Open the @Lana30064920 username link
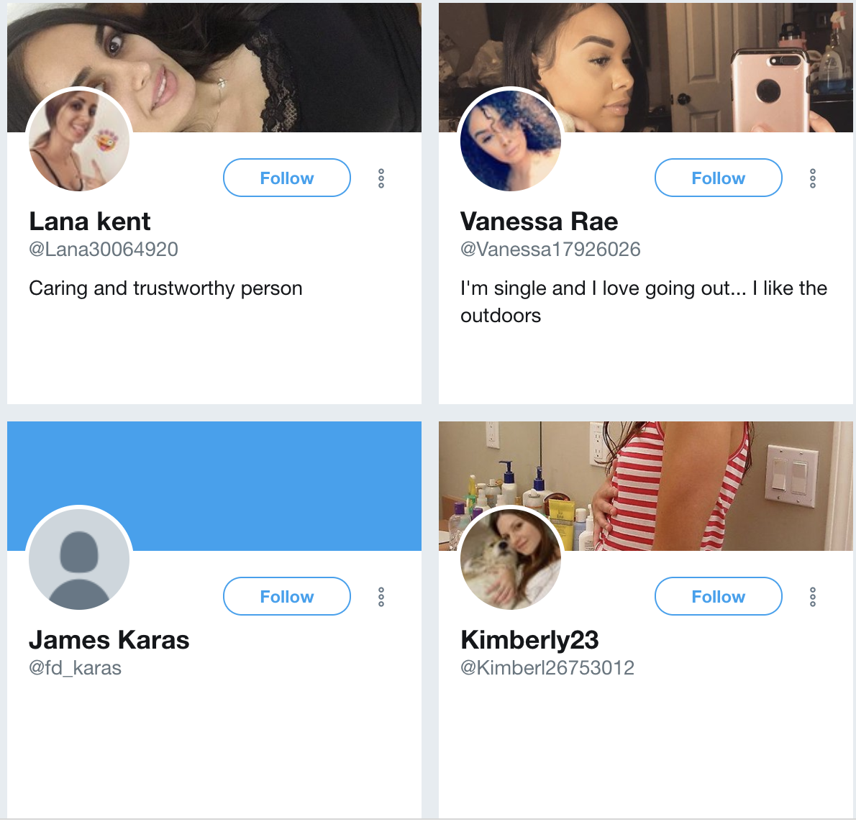This screenshot has height=827, width=856. 103,249
